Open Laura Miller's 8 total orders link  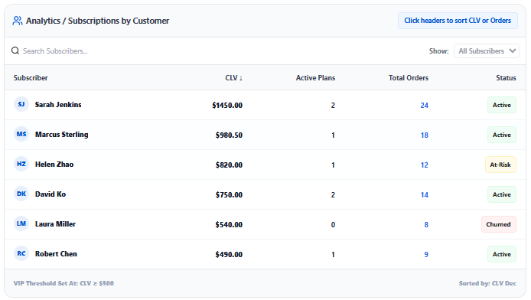click(x=426, y=224)
